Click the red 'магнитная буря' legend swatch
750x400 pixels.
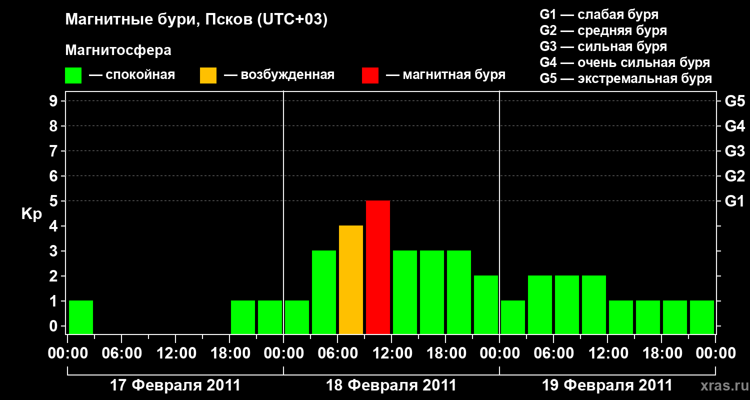pos(370,75)
